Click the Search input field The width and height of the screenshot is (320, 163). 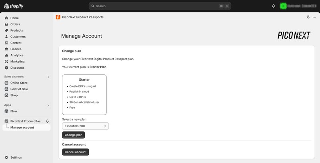tap(156, 6)
